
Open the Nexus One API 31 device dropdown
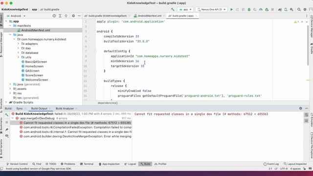[211, 9]
